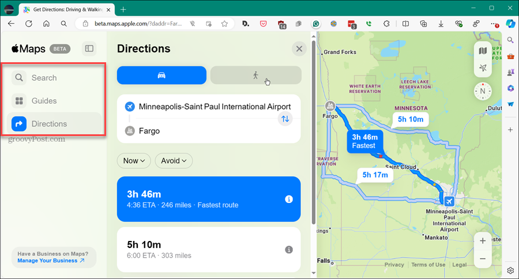This screenshot has height=279, width=519.
Task: Open the Grammarly extension icon
Action: [x=316, y=24]
